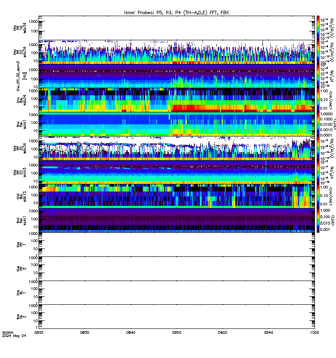Select the 'the fff 2' panel label
This screenshot has width=336, height=358.
pos(22,269)
